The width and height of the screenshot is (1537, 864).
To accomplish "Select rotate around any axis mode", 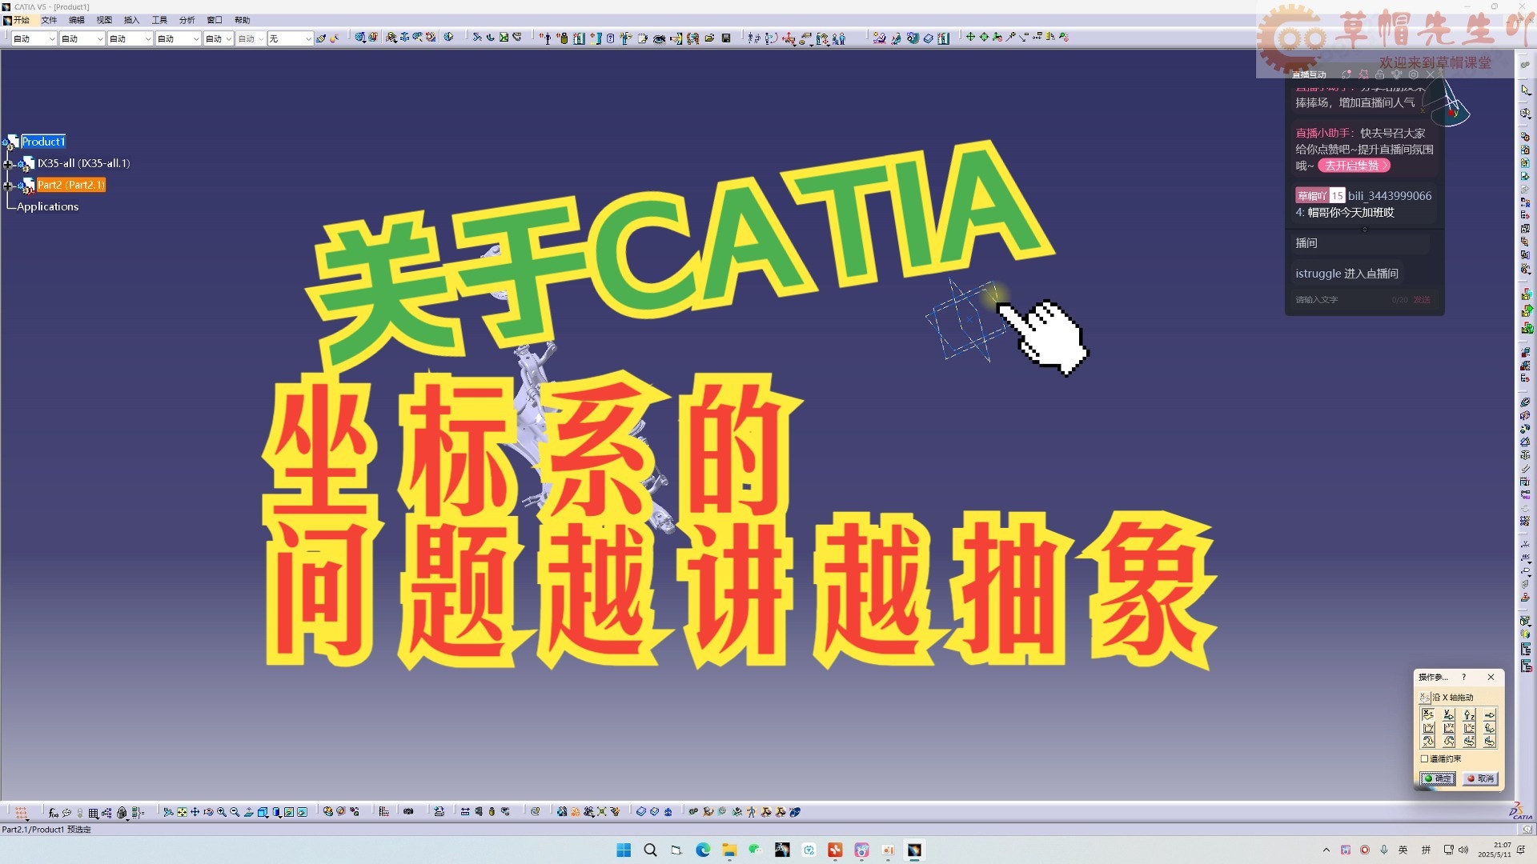I will click(x=1490, y=742).
